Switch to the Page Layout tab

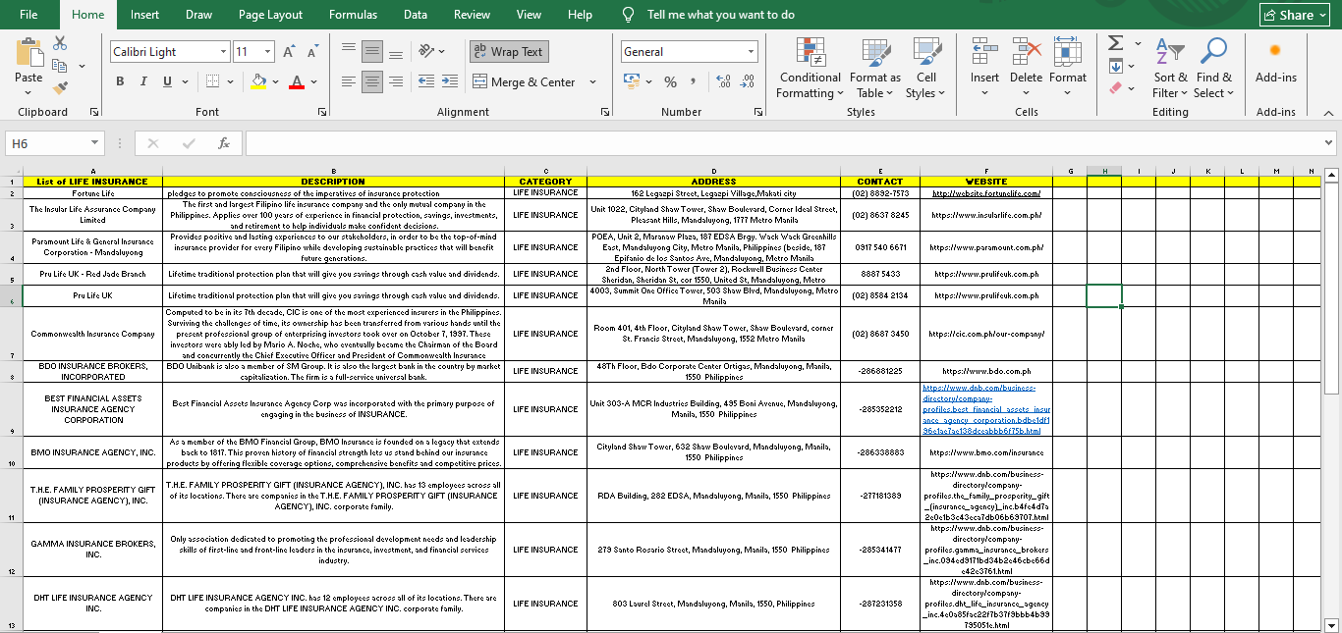[x=270, y=15]
